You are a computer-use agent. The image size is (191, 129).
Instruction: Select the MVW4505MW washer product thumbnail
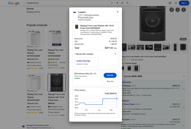tap(36, 39)
